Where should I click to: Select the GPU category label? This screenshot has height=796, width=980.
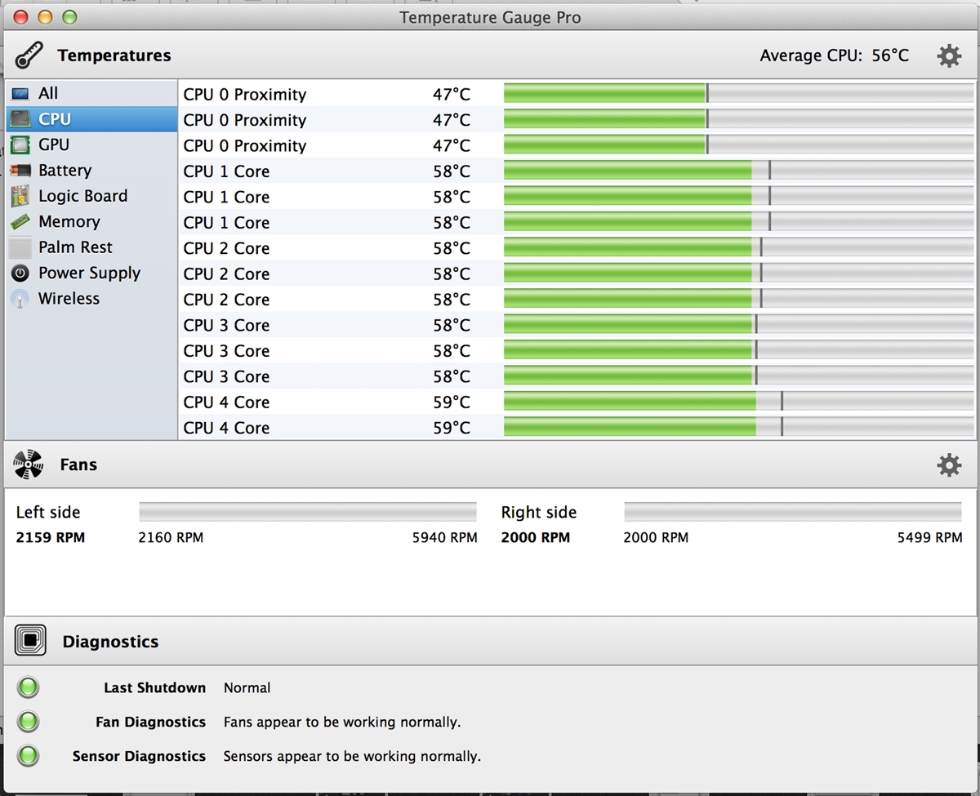coord(54,145)
